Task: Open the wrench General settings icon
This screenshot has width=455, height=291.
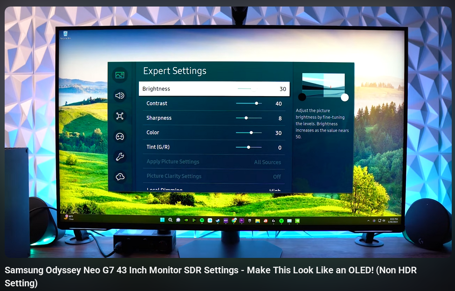Action: (x=120, y=157)
